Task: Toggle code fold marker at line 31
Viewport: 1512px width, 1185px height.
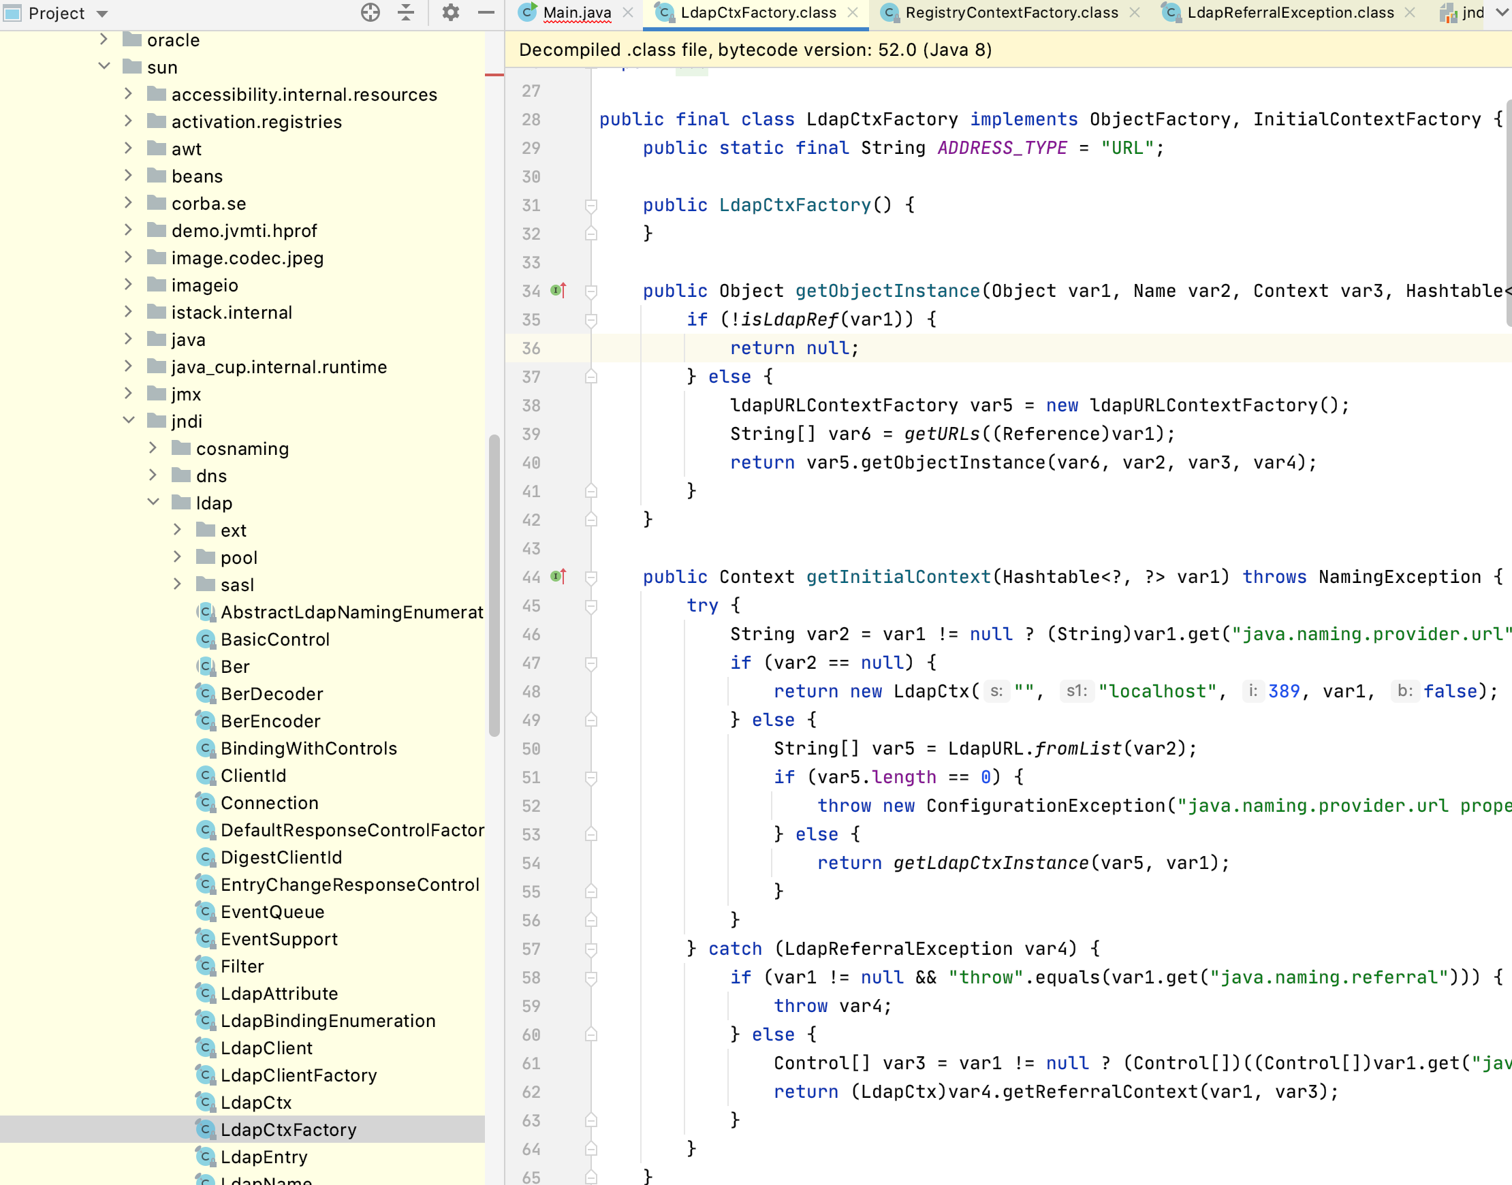Action: 591,206
